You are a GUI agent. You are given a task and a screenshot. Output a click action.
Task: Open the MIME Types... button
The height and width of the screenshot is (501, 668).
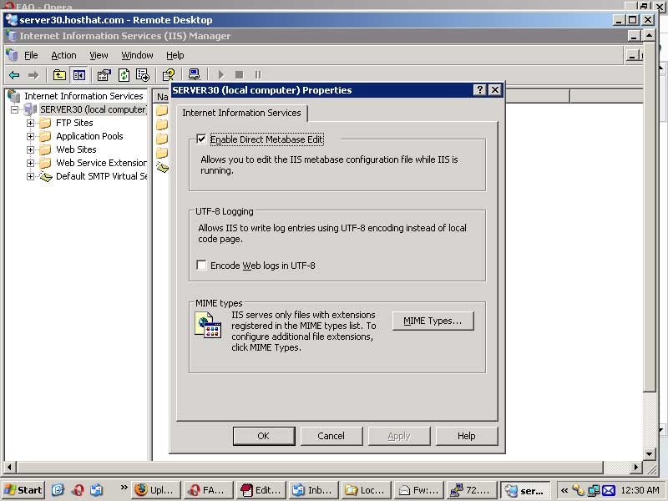[433, 321]
